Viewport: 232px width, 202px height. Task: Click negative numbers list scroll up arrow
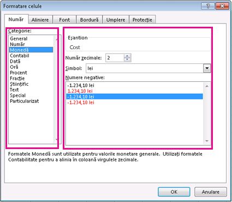coord(207,86)
